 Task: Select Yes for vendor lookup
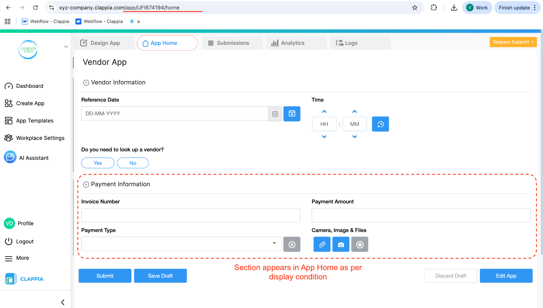pos(98,163)
